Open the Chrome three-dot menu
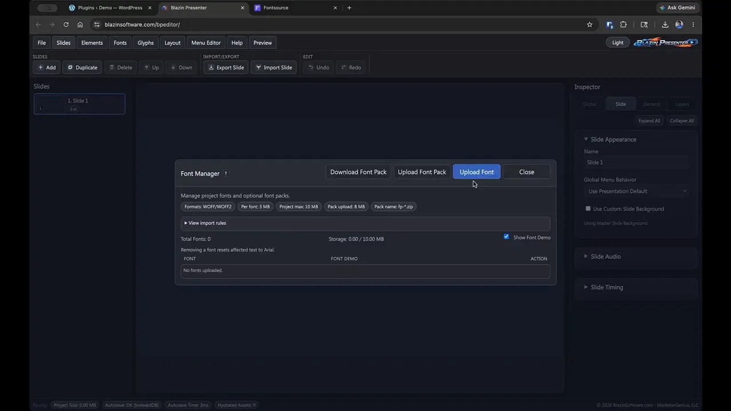Viewport: 731px width, 411px height. point(693,25)
